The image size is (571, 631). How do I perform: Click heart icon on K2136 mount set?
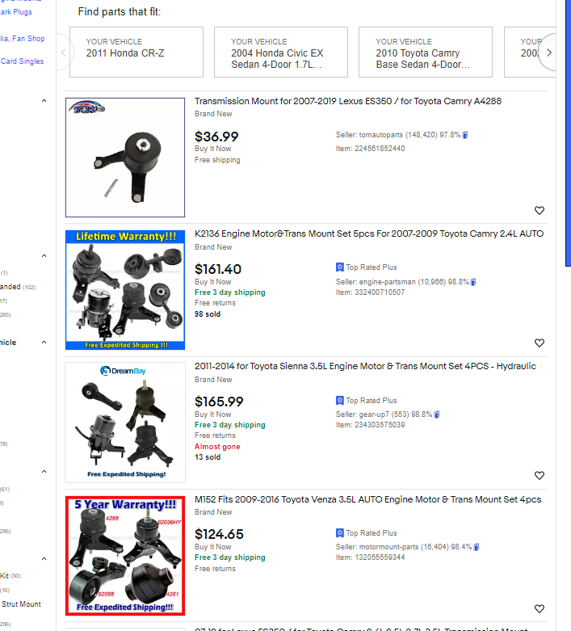[x=540, y=343]
